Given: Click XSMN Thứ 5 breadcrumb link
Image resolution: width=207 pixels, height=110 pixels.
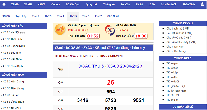Looking at the screenshot, I should point(87,56).
